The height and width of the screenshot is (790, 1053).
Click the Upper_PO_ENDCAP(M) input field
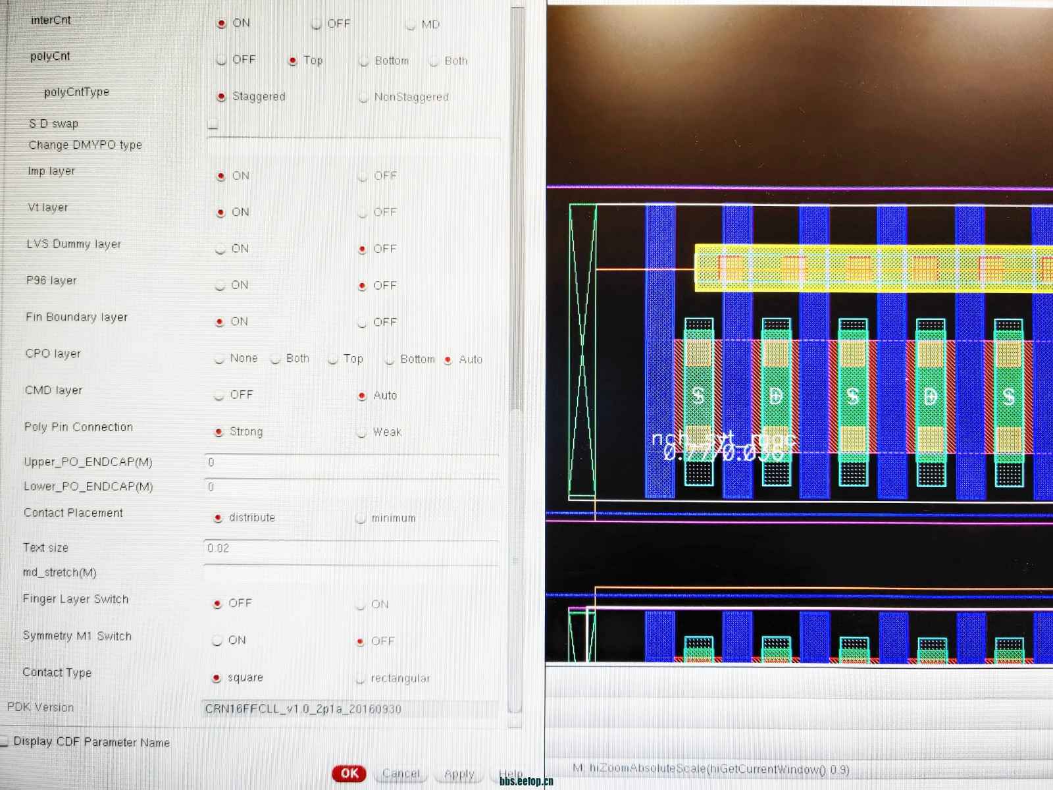tap(352, 463)
